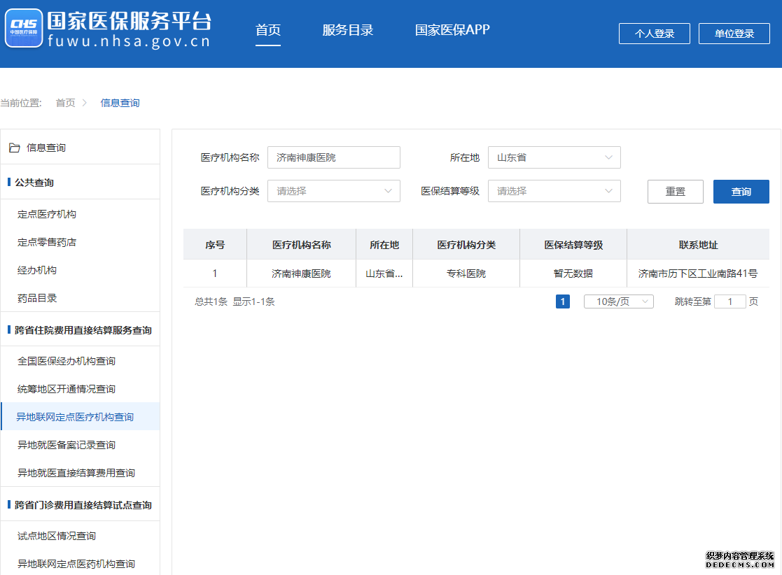Focus the 医疗机构名称 input field
The width and height of the screenshot is (782, 575).
click(x=334, y=157)
